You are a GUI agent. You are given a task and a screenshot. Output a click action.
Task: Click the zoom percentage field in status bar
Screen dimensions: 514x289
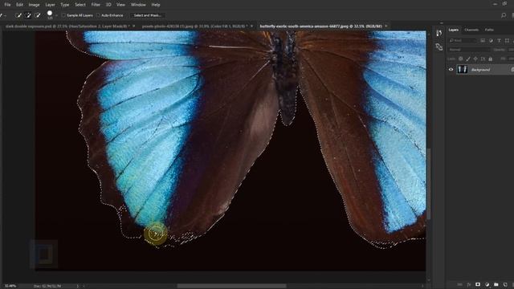click(10, 286)
